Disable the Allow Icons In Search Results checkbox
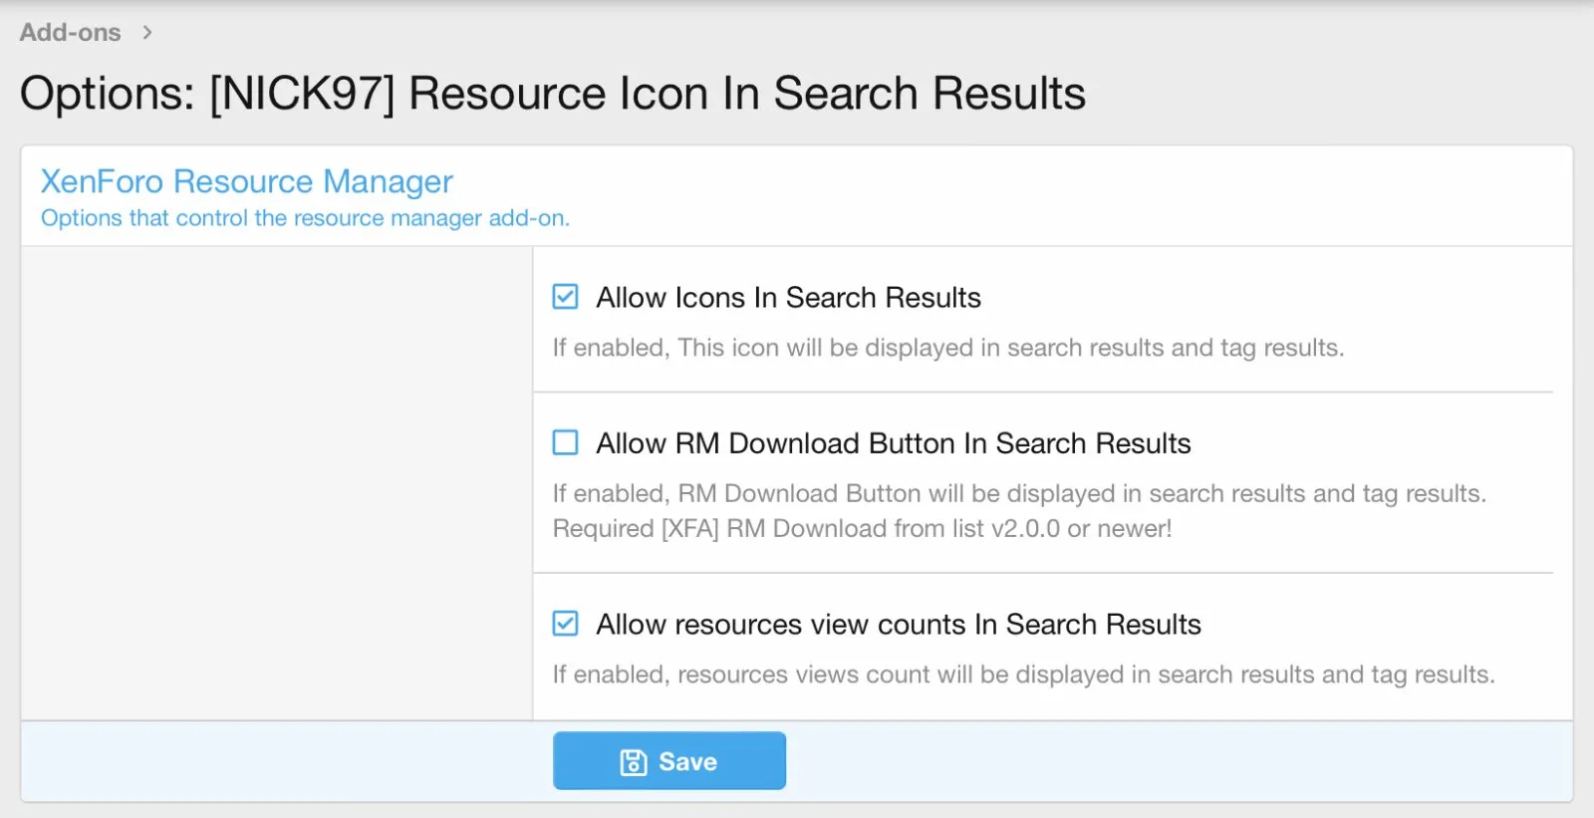Image resolution: width=1594 pixels, height=818 pixels. [565, 297]
